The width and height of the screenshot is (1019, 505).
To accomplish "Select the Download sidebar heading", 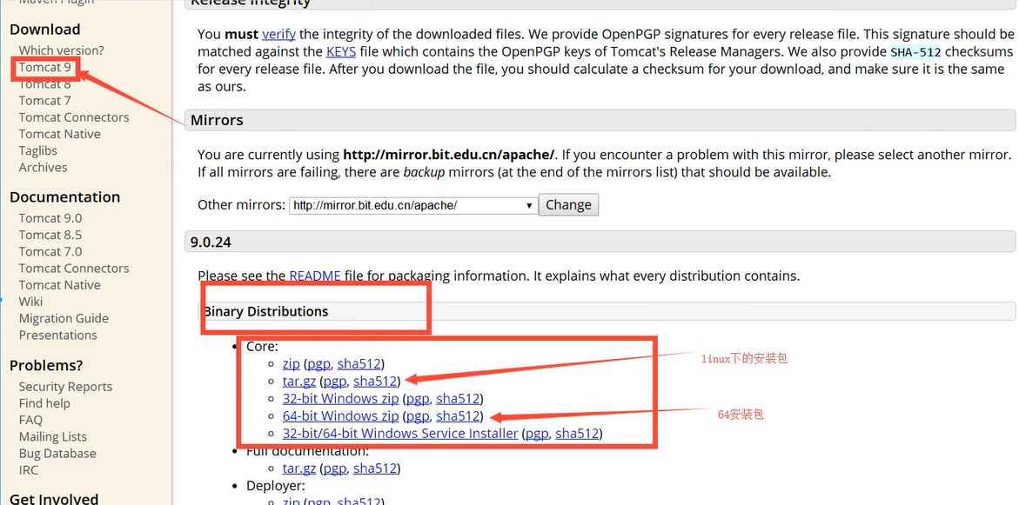I will point(45,30).
